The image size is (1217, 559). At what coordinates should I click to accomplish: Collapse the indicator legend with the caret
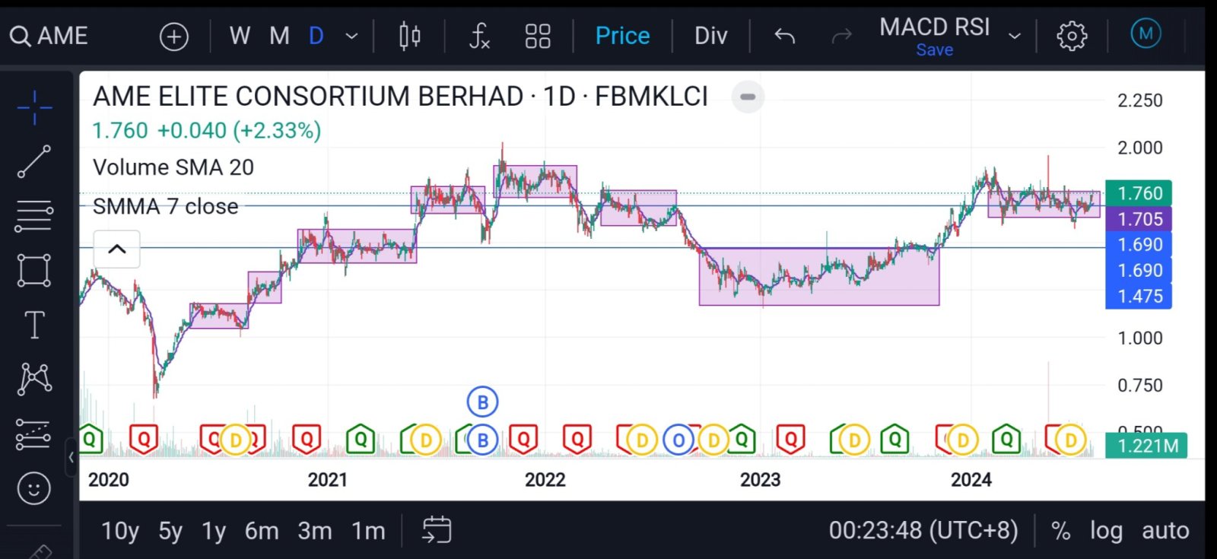(x=117, y=249)
